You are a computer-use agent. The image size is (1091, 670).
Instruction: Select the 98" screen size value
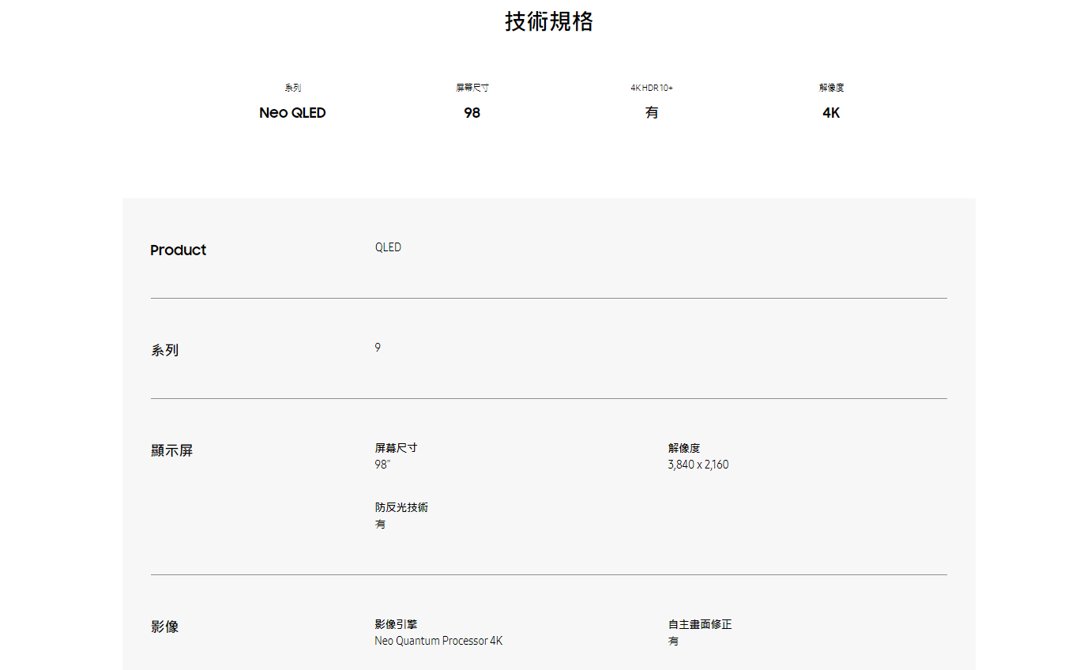382,465
